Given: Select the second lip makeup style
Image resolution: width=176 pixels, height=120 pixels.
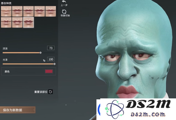Looking at the screenshot, I should 17,11.
